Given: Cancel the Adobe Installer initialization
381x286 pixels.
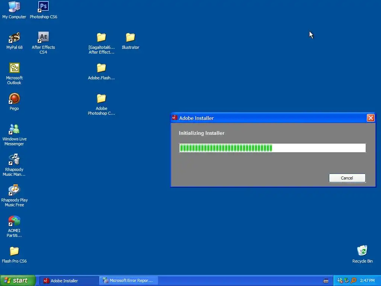Looking at the screenshot, I should [x=347, y=178].
